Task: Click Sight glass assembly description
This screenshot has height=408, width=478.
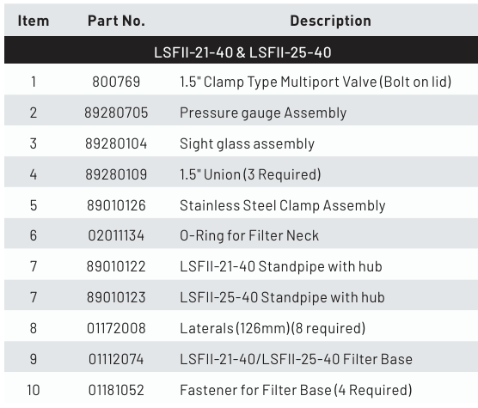Action: tap(247, 143)
